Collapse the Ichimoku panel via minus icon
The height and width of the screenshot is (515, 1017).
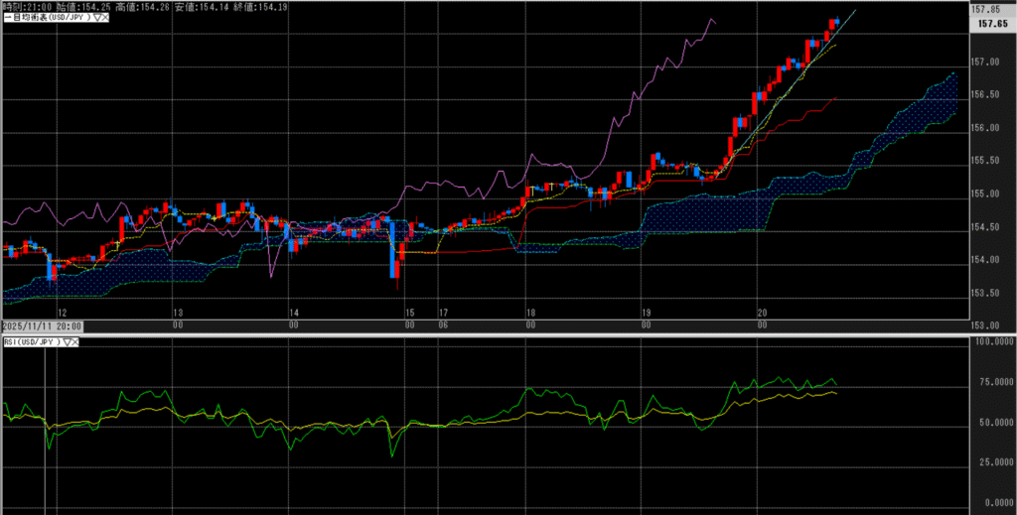click(x=4, y=17)
